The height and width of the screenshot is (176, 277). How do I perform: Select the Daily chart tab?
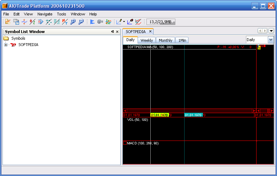pos(130,40)
